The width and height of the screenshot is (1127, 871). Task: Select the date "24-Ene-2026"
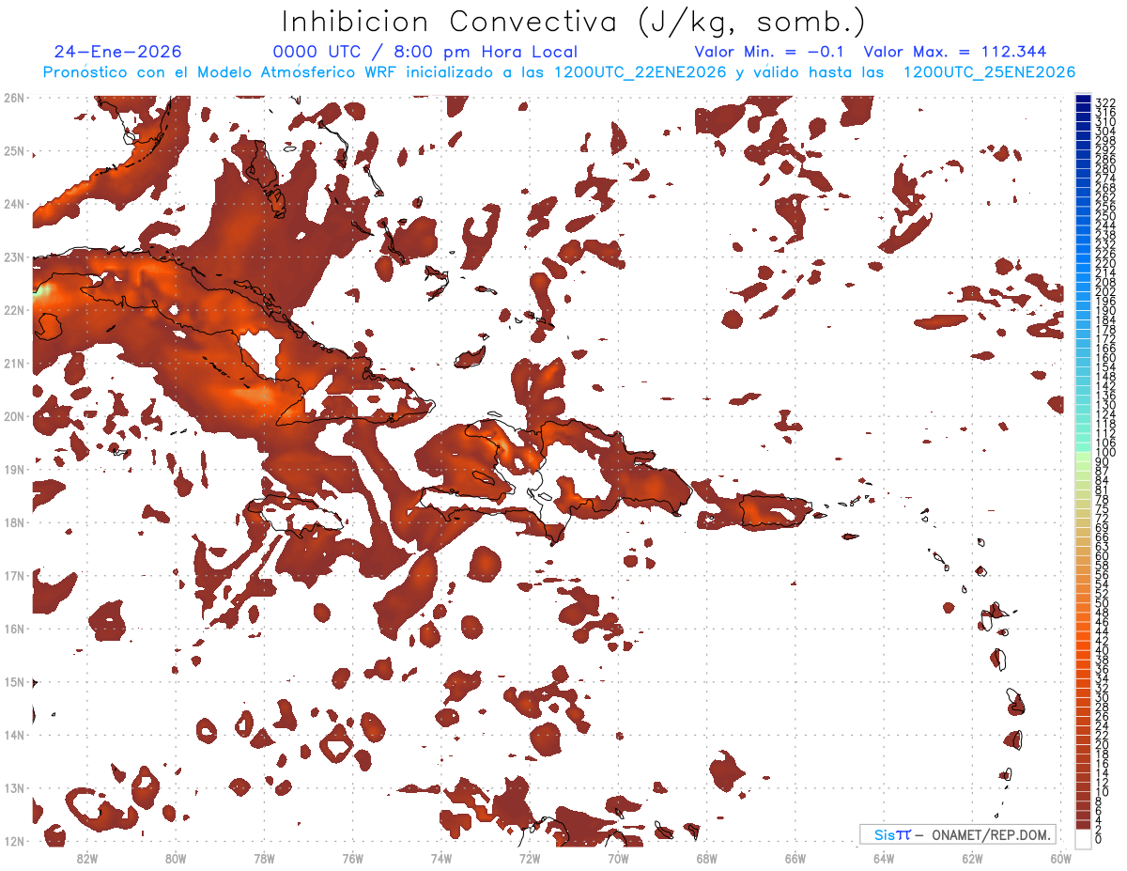118,53
